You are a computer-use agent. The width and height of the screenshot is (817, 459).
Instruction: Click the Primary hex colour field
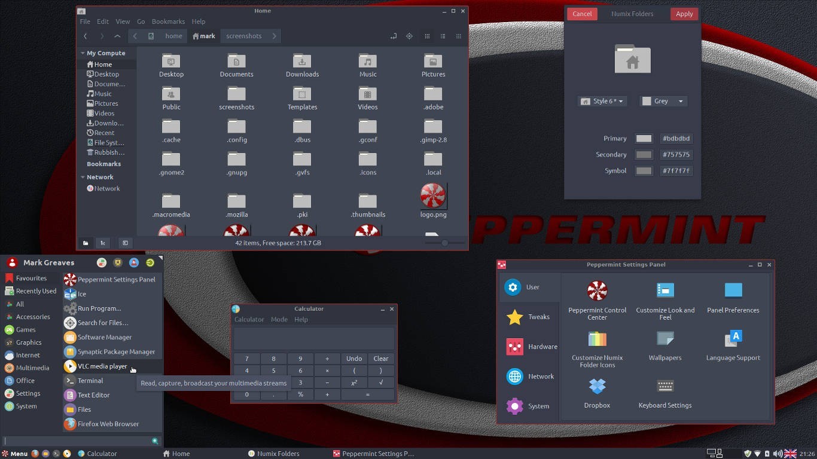click(676, 139)
